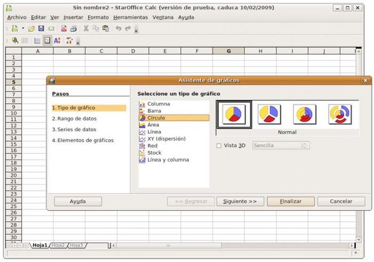This screenshot has height=262, width=374.
Task: Open the Herramientas menu
Action: [x=130, y=18]
